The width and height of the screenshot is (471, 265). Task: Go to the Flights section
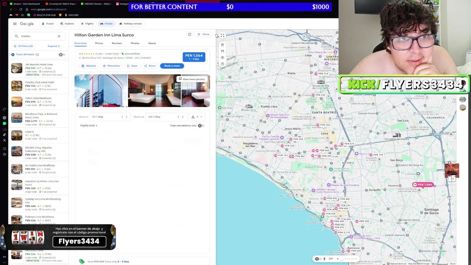[x=87, y=24]
